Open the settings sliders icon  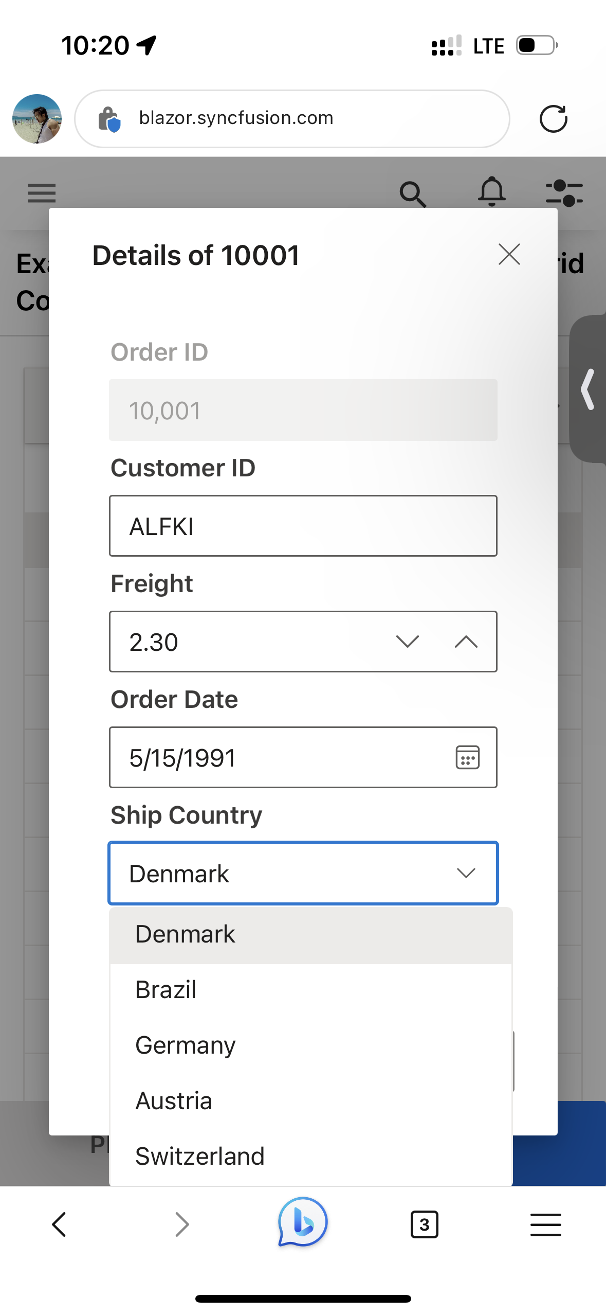tap(564, 193)
